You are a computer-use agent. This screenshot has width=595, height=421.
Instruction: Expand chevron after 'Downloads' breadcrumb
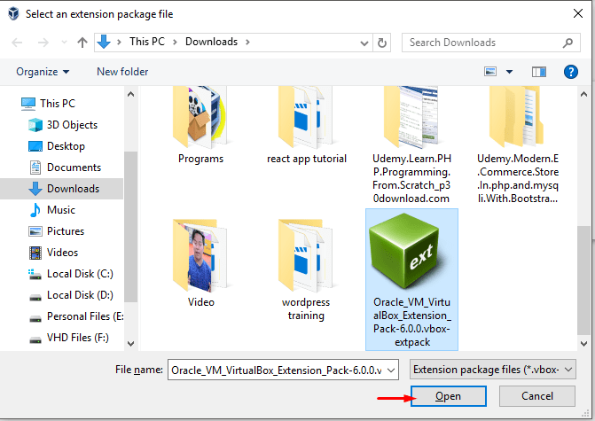pyautogui.click(x=247, y=42)
